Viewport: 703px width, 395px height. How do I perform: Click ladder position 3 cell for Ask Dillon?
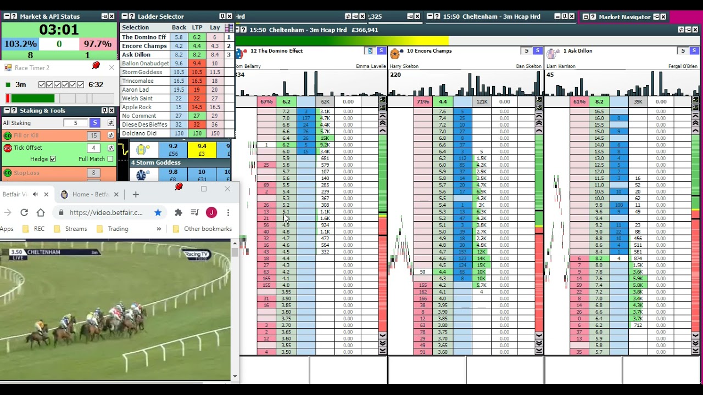[x=228, y=55]
